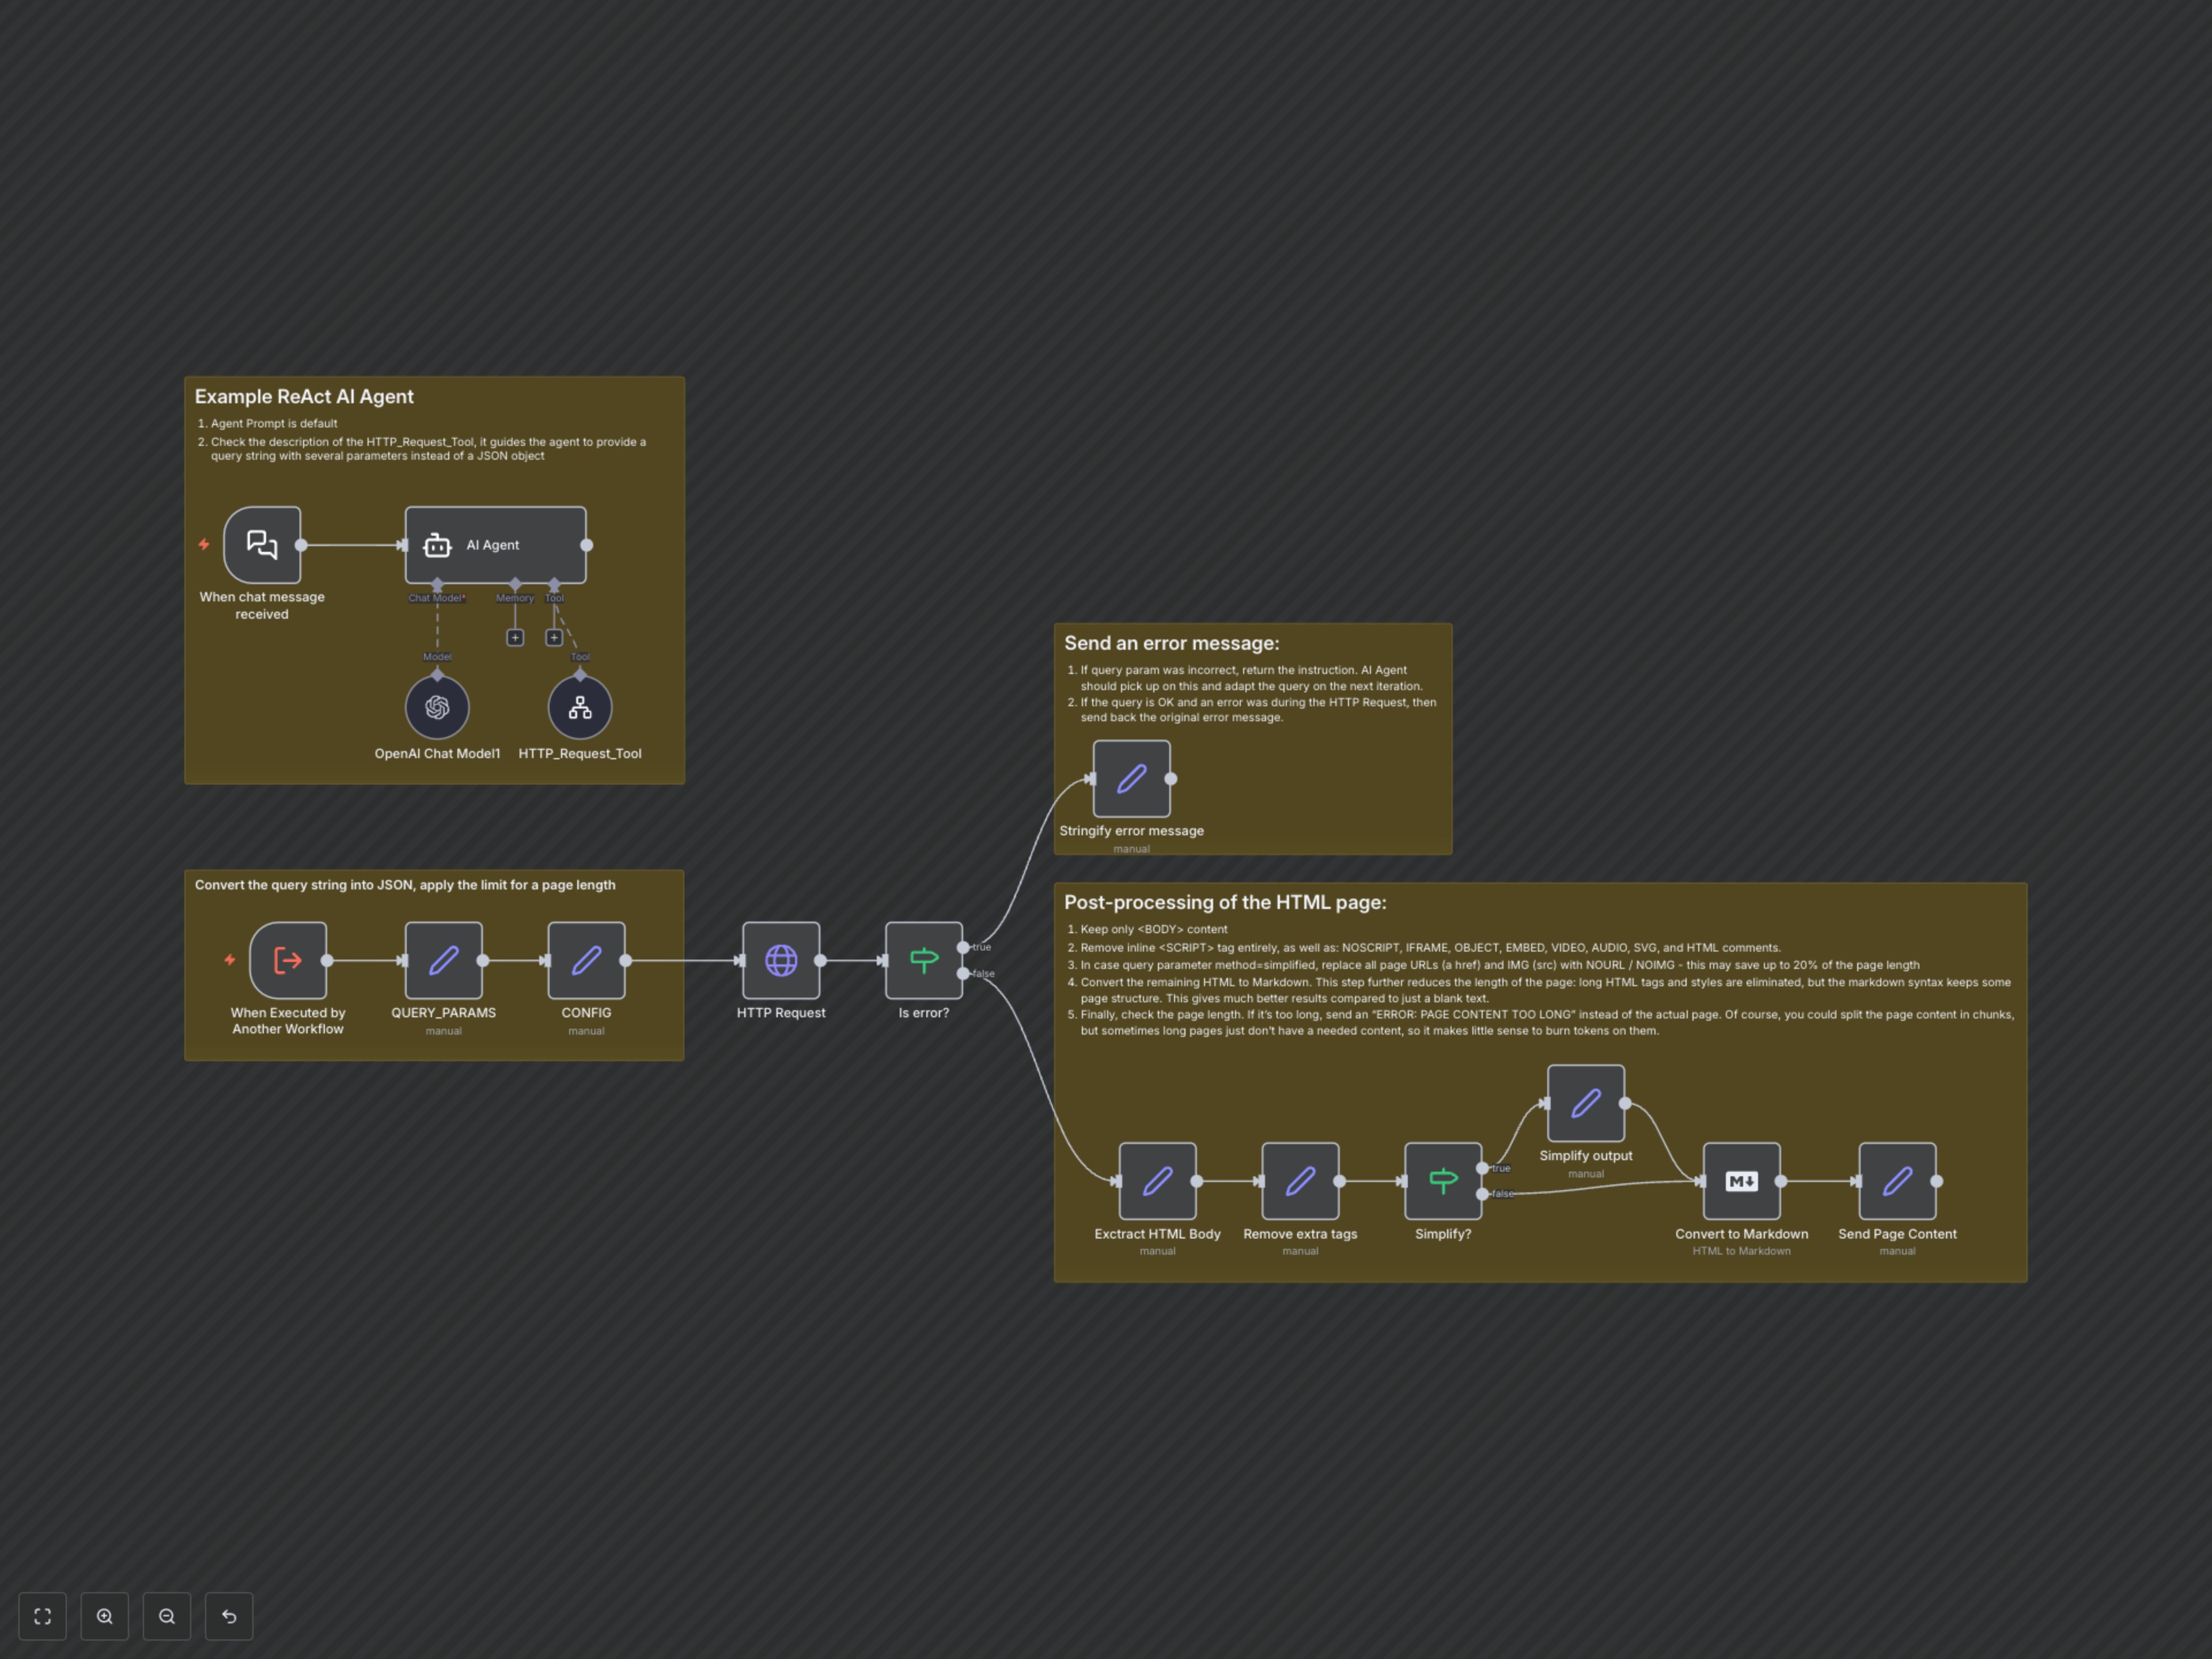Click the true output handle of Is error?
Viewport: 2212px width, 1659px height.
pyautogui.click(x=963, y=946)
